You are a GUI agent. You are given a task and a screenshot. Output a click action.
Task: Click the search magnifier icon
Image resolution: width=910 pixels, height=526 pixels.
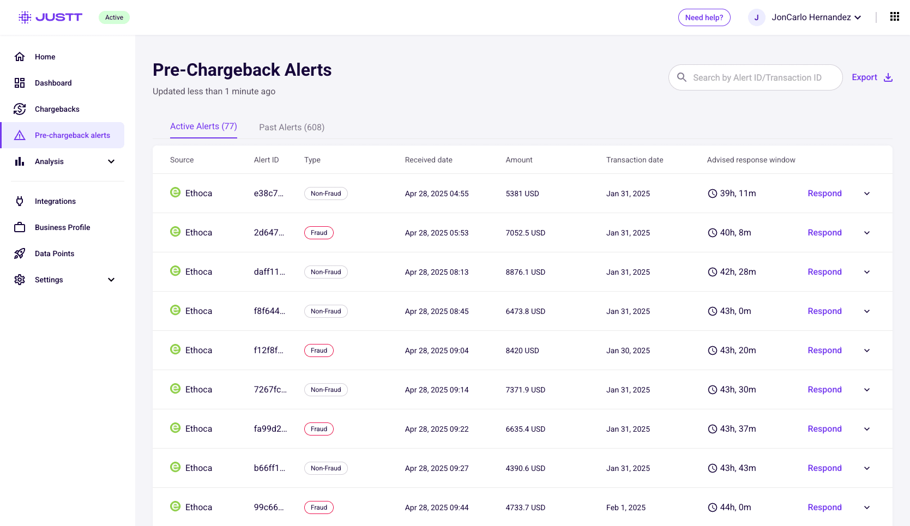pos(682,77)
